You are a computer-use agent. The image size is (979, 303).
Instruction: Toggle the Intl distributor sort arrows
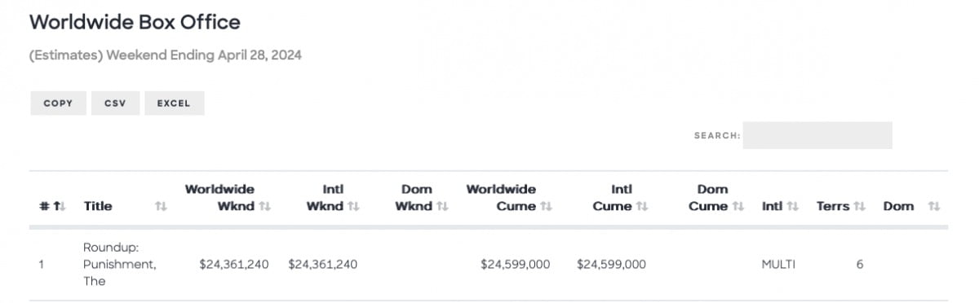793,207
